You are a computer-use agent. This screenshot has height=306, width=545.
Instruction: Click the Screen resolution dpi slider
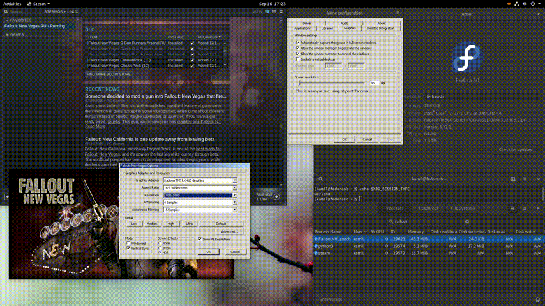point(331,83)
